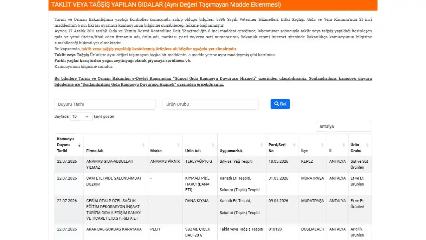Sort table by Firma Adı column
Image resolution: width=426 pixels, height=240 pixels.
[143, 145]
